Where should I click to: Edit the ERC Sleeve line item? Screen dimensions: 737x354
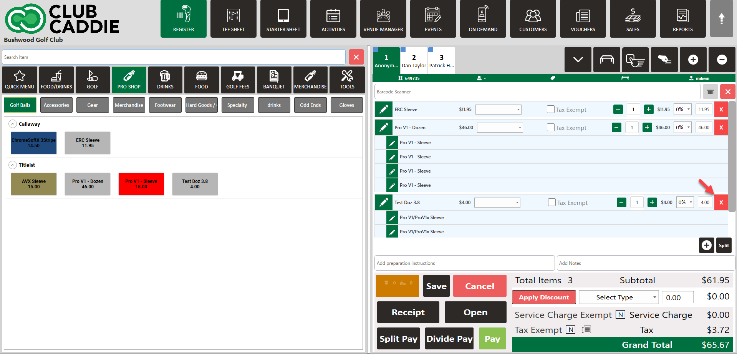tap(383, 110)
